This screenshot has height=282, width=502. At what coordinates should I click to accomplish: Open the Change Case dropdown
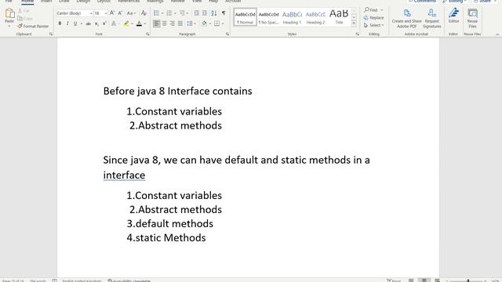[131, 13]
